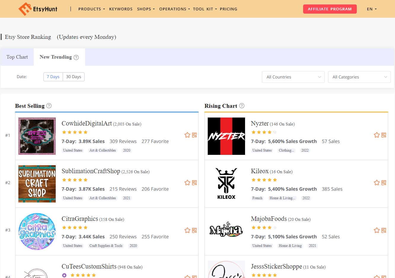Toggle the favorite star for MajobaFoods
Screen dimensions: 395x278
[x=377, y=230]
